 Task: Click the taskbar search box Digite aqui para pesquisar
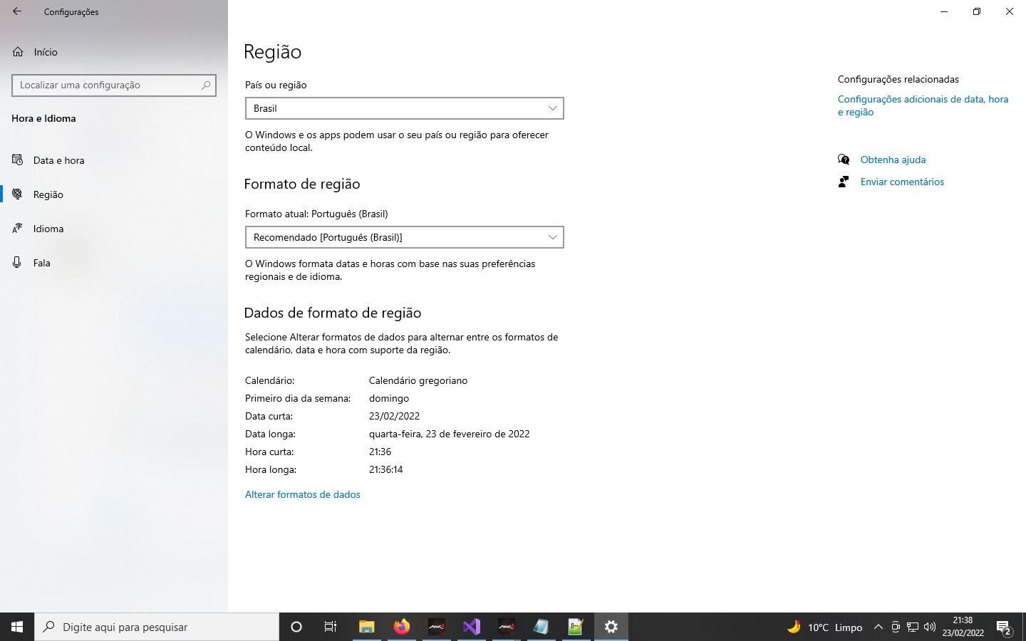point(157,627)
